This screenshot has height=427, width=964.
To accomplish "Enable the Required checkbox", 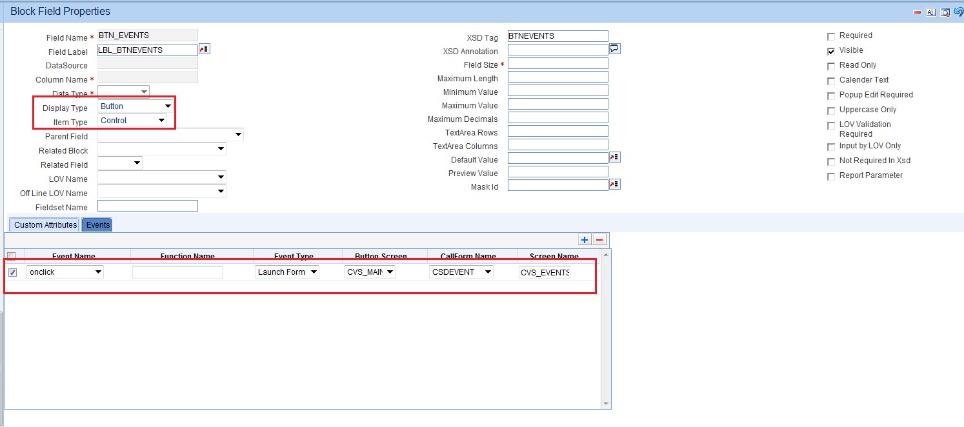I will (x=831, y=36).
